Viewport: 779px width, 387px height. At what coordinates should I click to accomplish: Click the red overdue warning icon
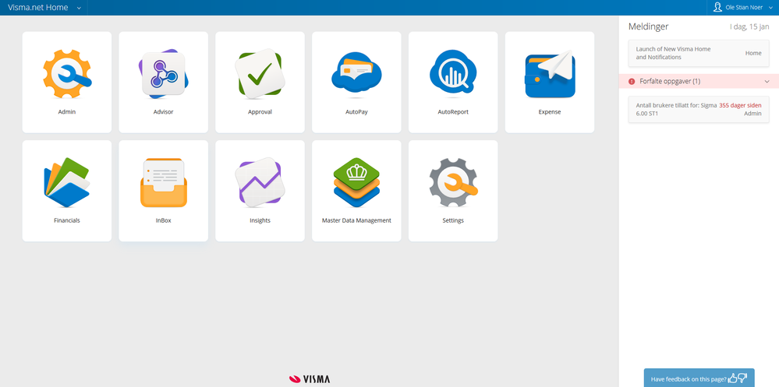pos(632,81)
